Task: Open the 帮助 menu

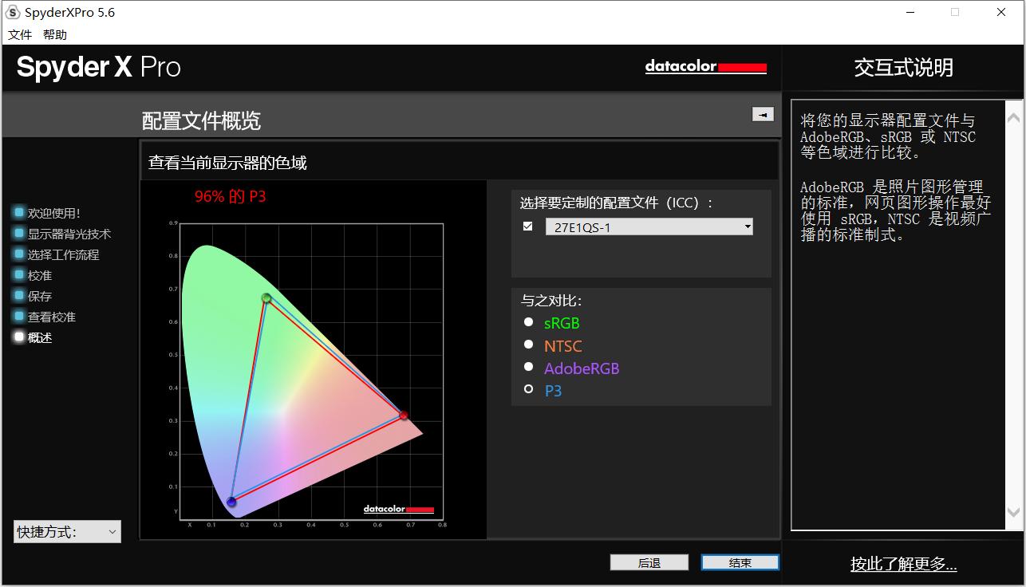Action: (55, 34)
